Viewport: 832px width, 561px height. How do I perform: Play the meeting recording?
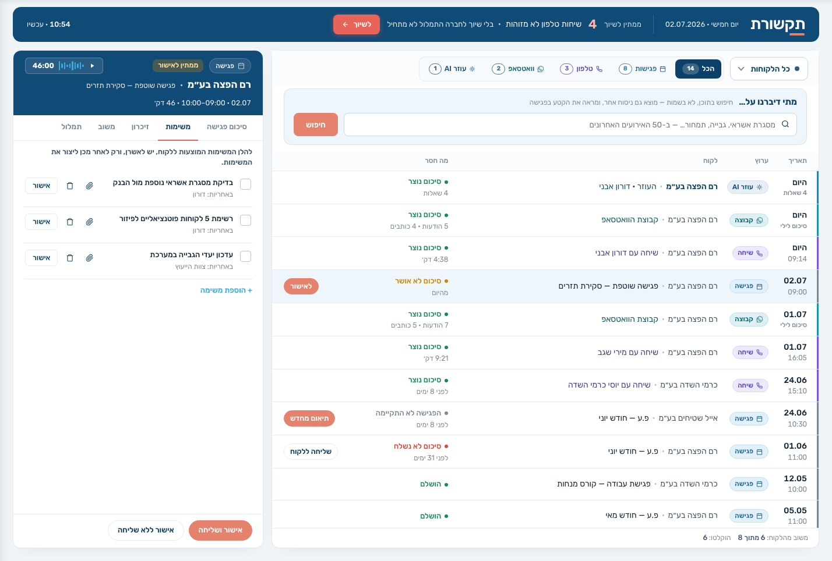[x=92, y=66]
